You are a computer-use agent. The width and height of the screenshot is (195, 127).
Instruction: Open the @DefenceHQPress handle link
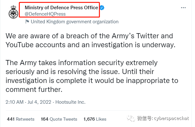click(x=45, y=14)
